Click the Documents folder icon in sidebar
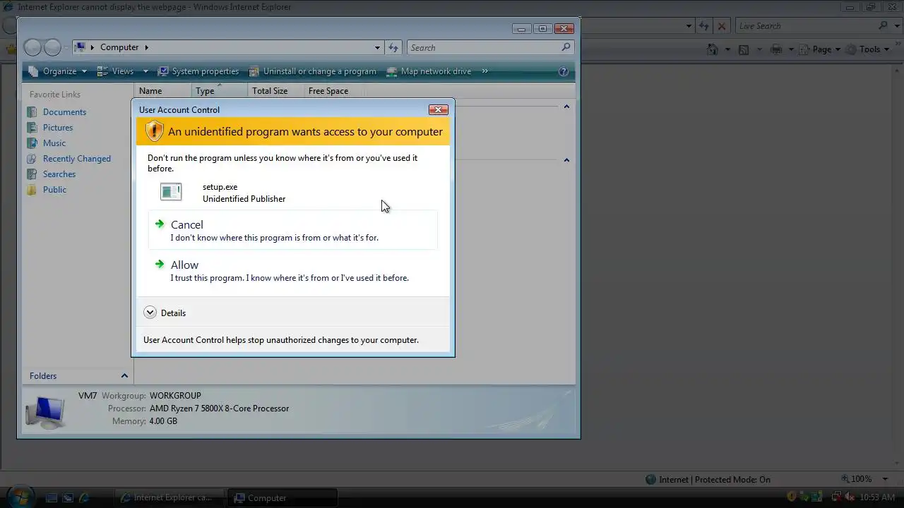 coord(32,112)
